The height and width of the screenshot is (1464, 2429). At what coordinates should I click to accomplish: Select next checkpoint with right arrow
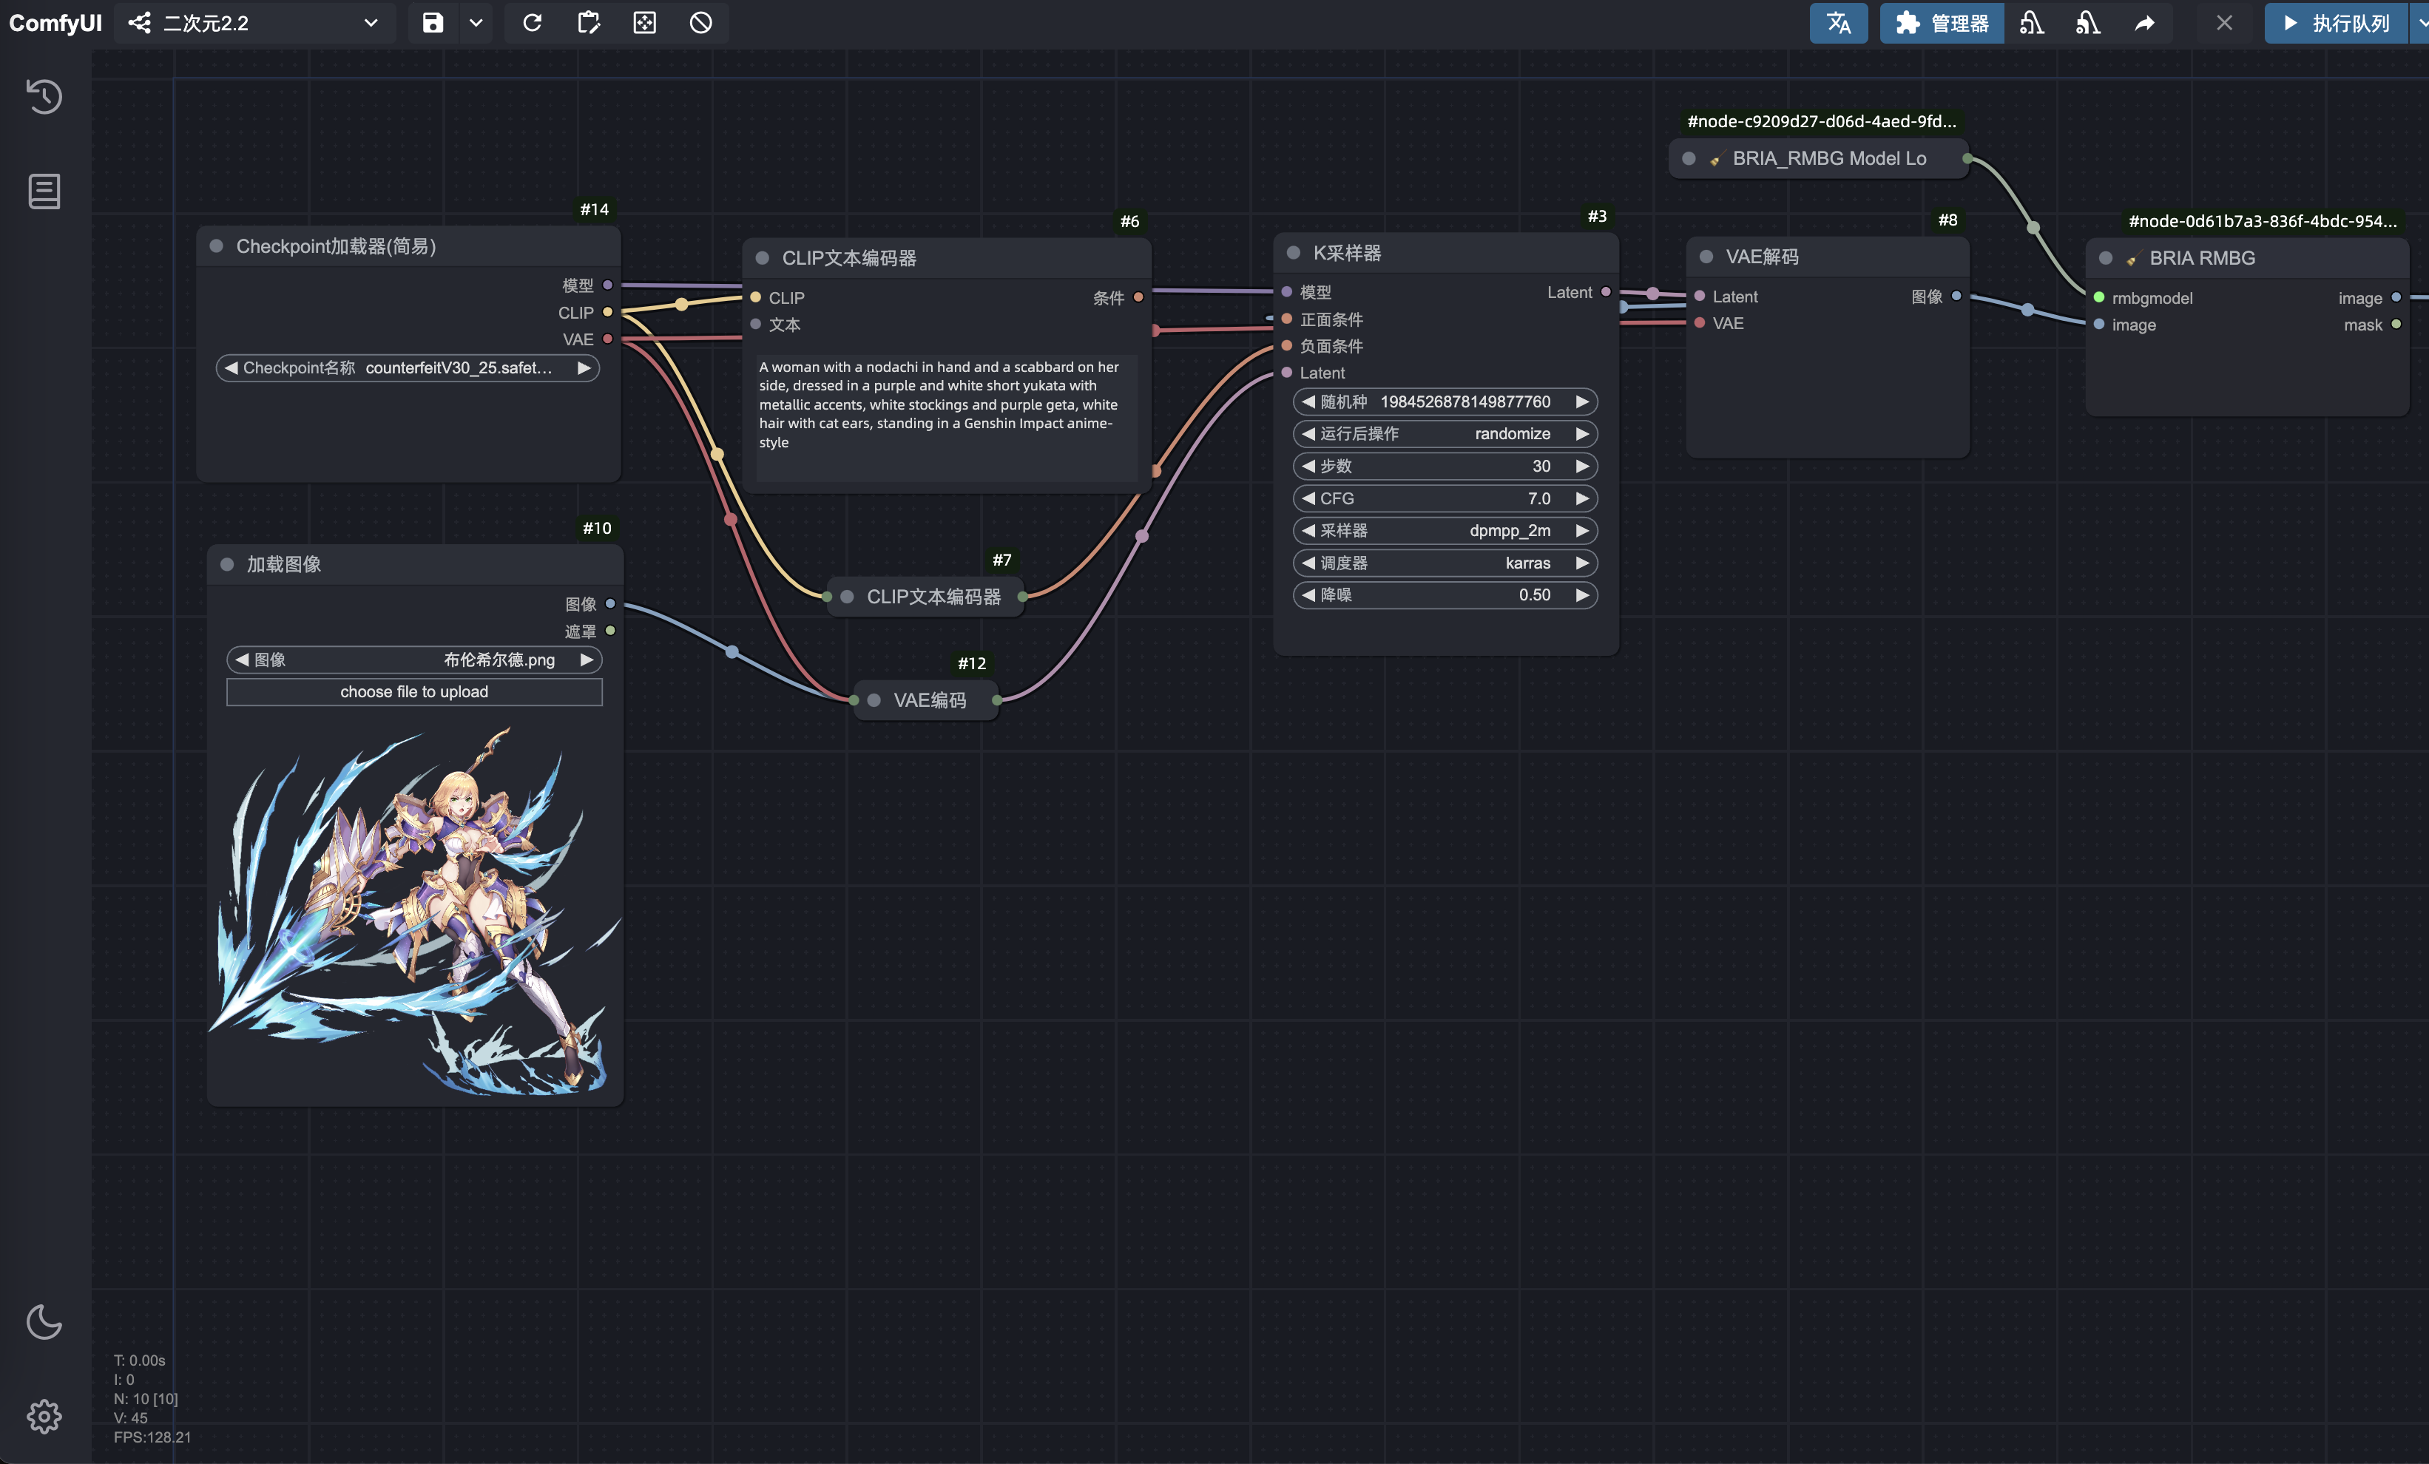(x=584, y=367)
